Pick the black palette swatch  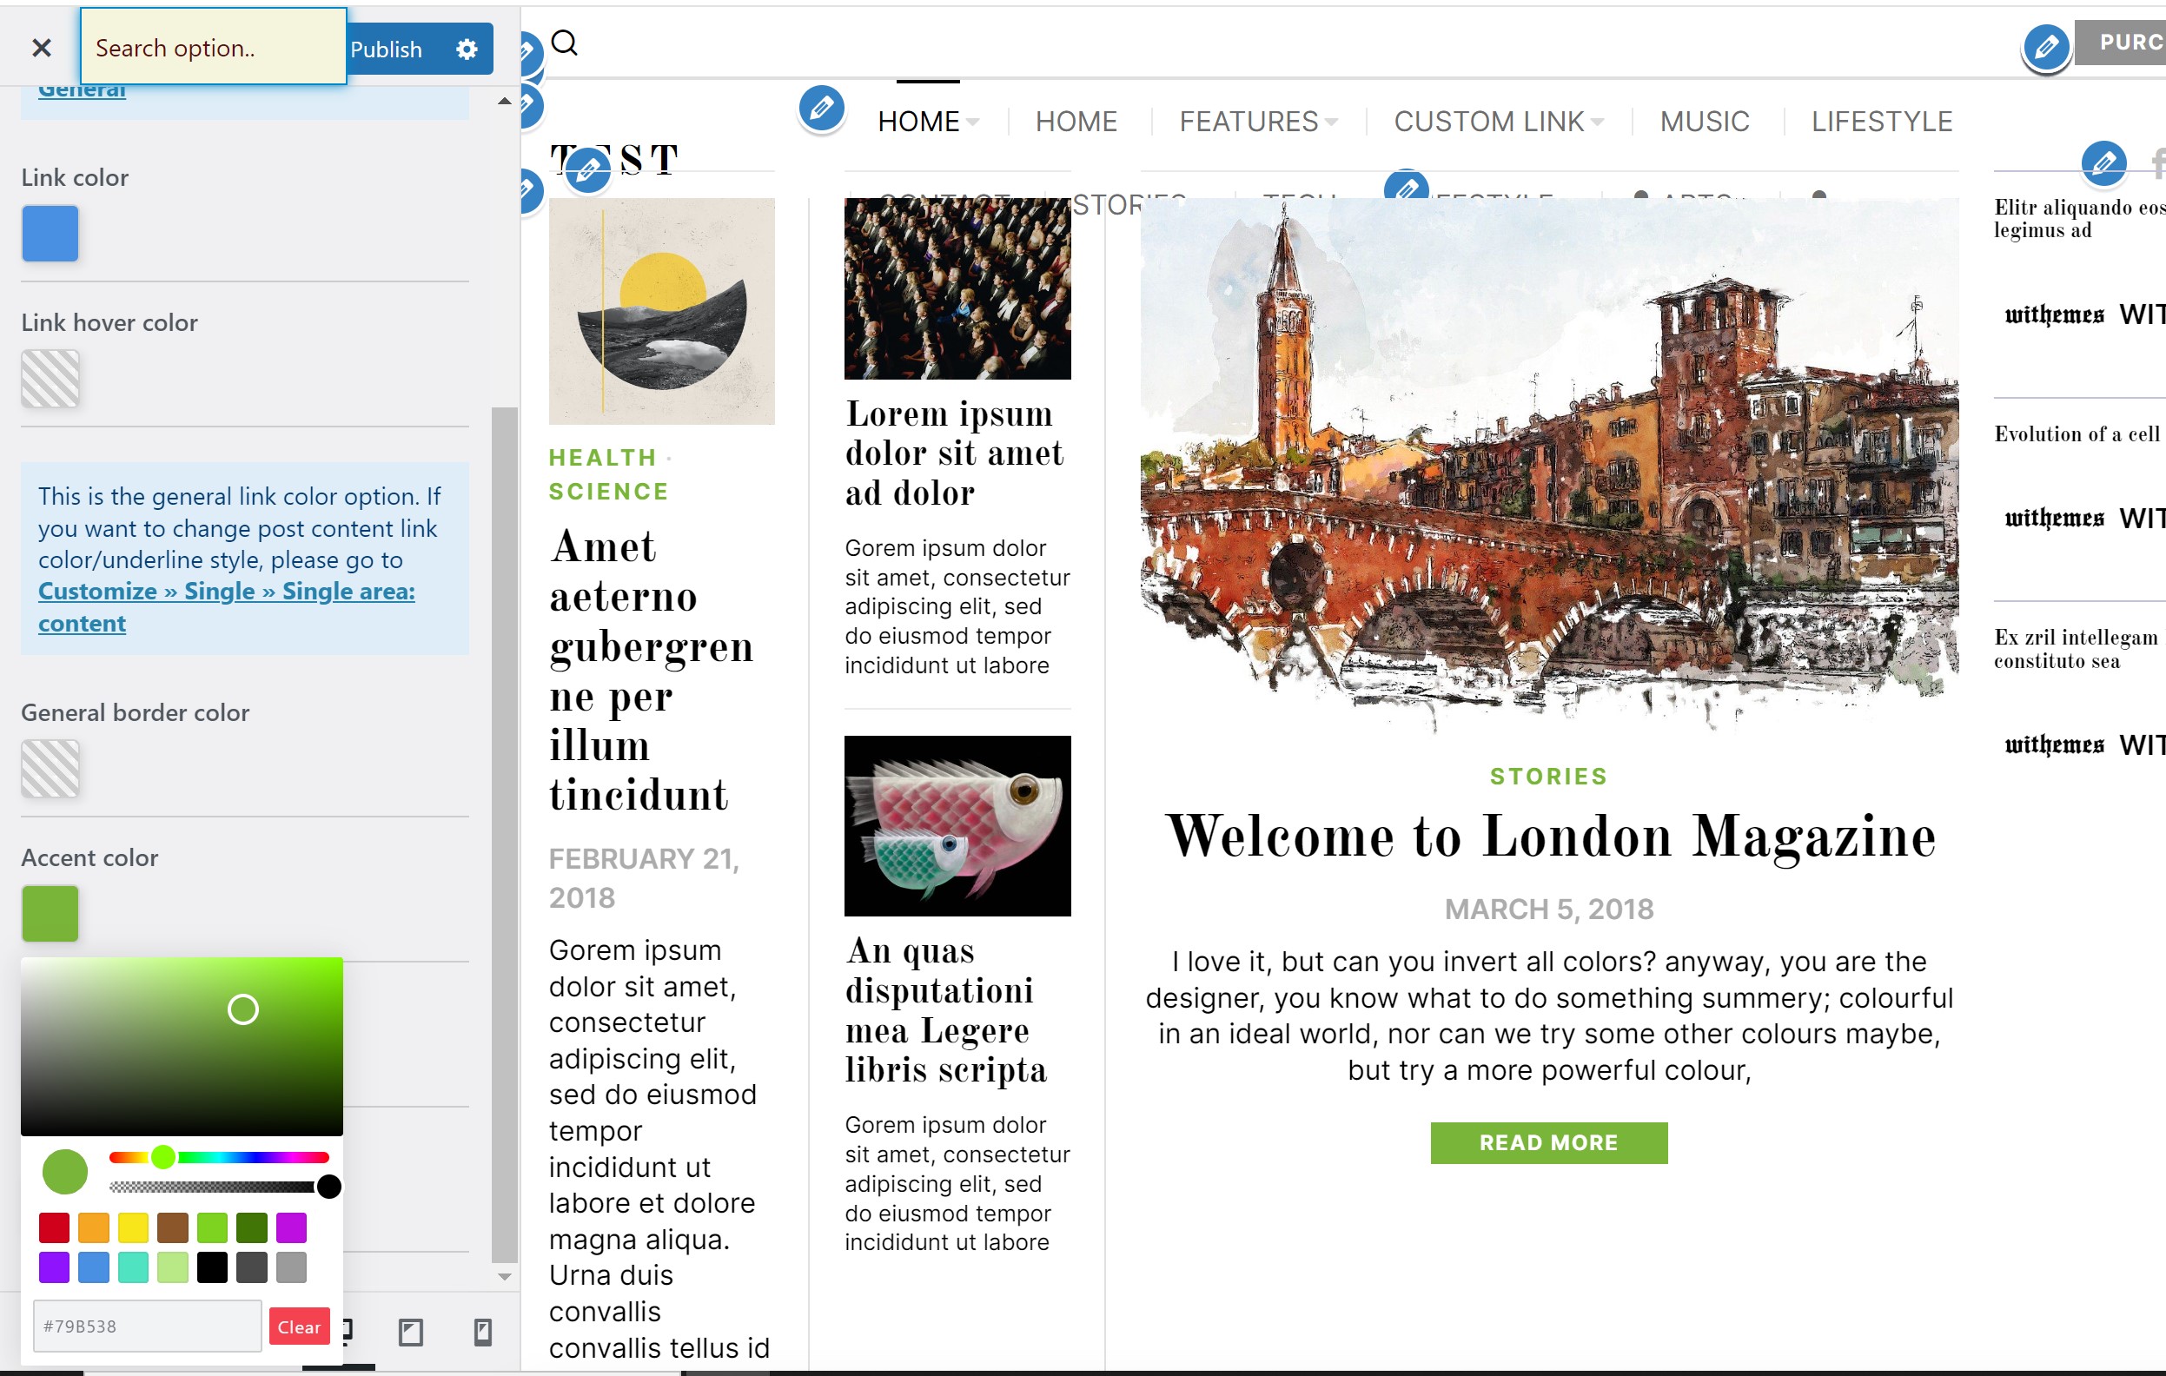click(212, 1267)
